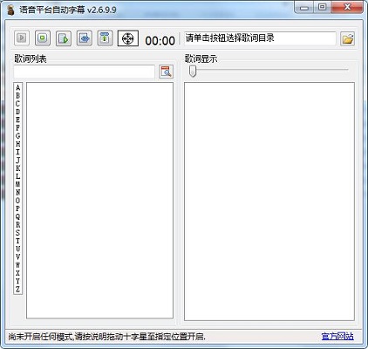Open the lyrics folder browse icon

348,38
